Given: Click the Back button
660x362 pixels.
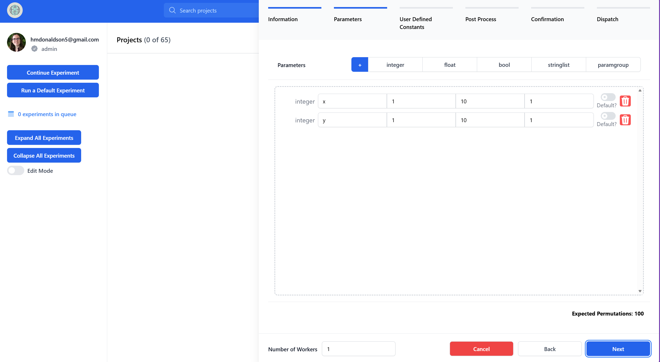Looking at the screenshot, I should (550, 349).
